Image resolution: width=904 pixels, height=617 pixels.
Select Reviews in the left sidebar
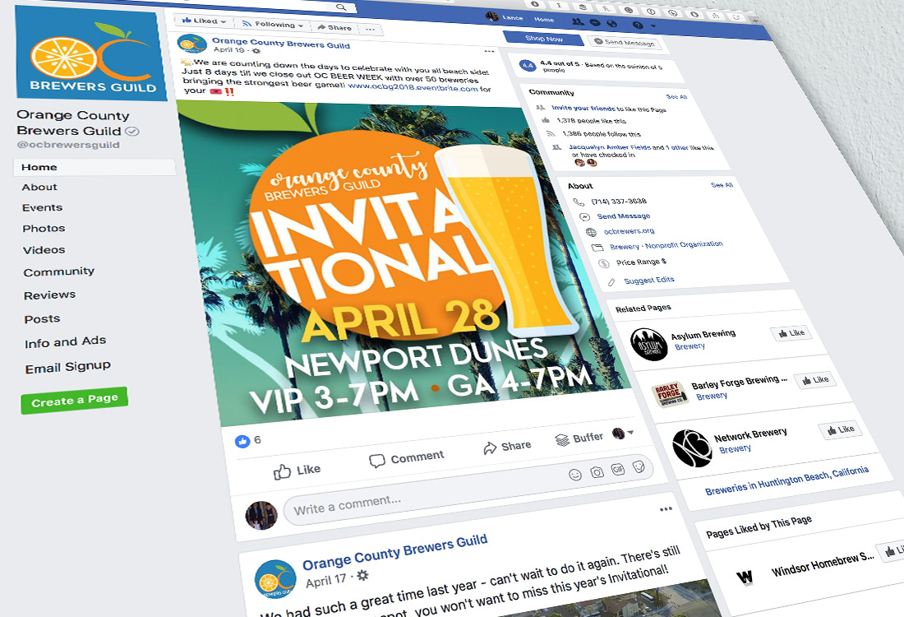tap(49, 295)
